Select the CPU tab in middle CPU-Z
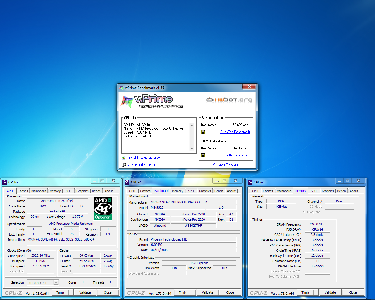375x300 pixels. pyautogui.click(x=132, y=191)
